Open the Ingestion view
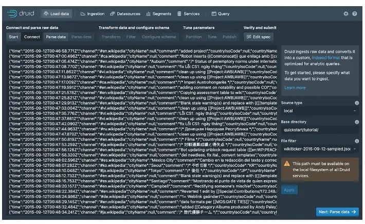 pos(93,14)
